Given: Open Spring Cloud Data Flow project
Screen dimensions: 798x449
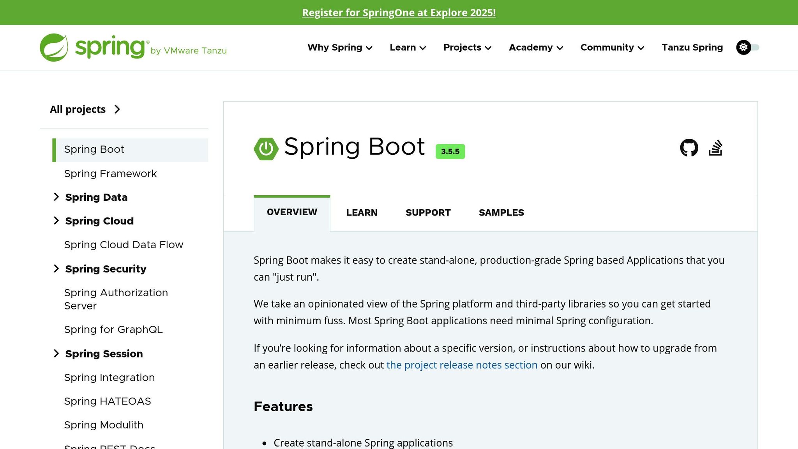Looking at the screenshot, I should point(124,244).
